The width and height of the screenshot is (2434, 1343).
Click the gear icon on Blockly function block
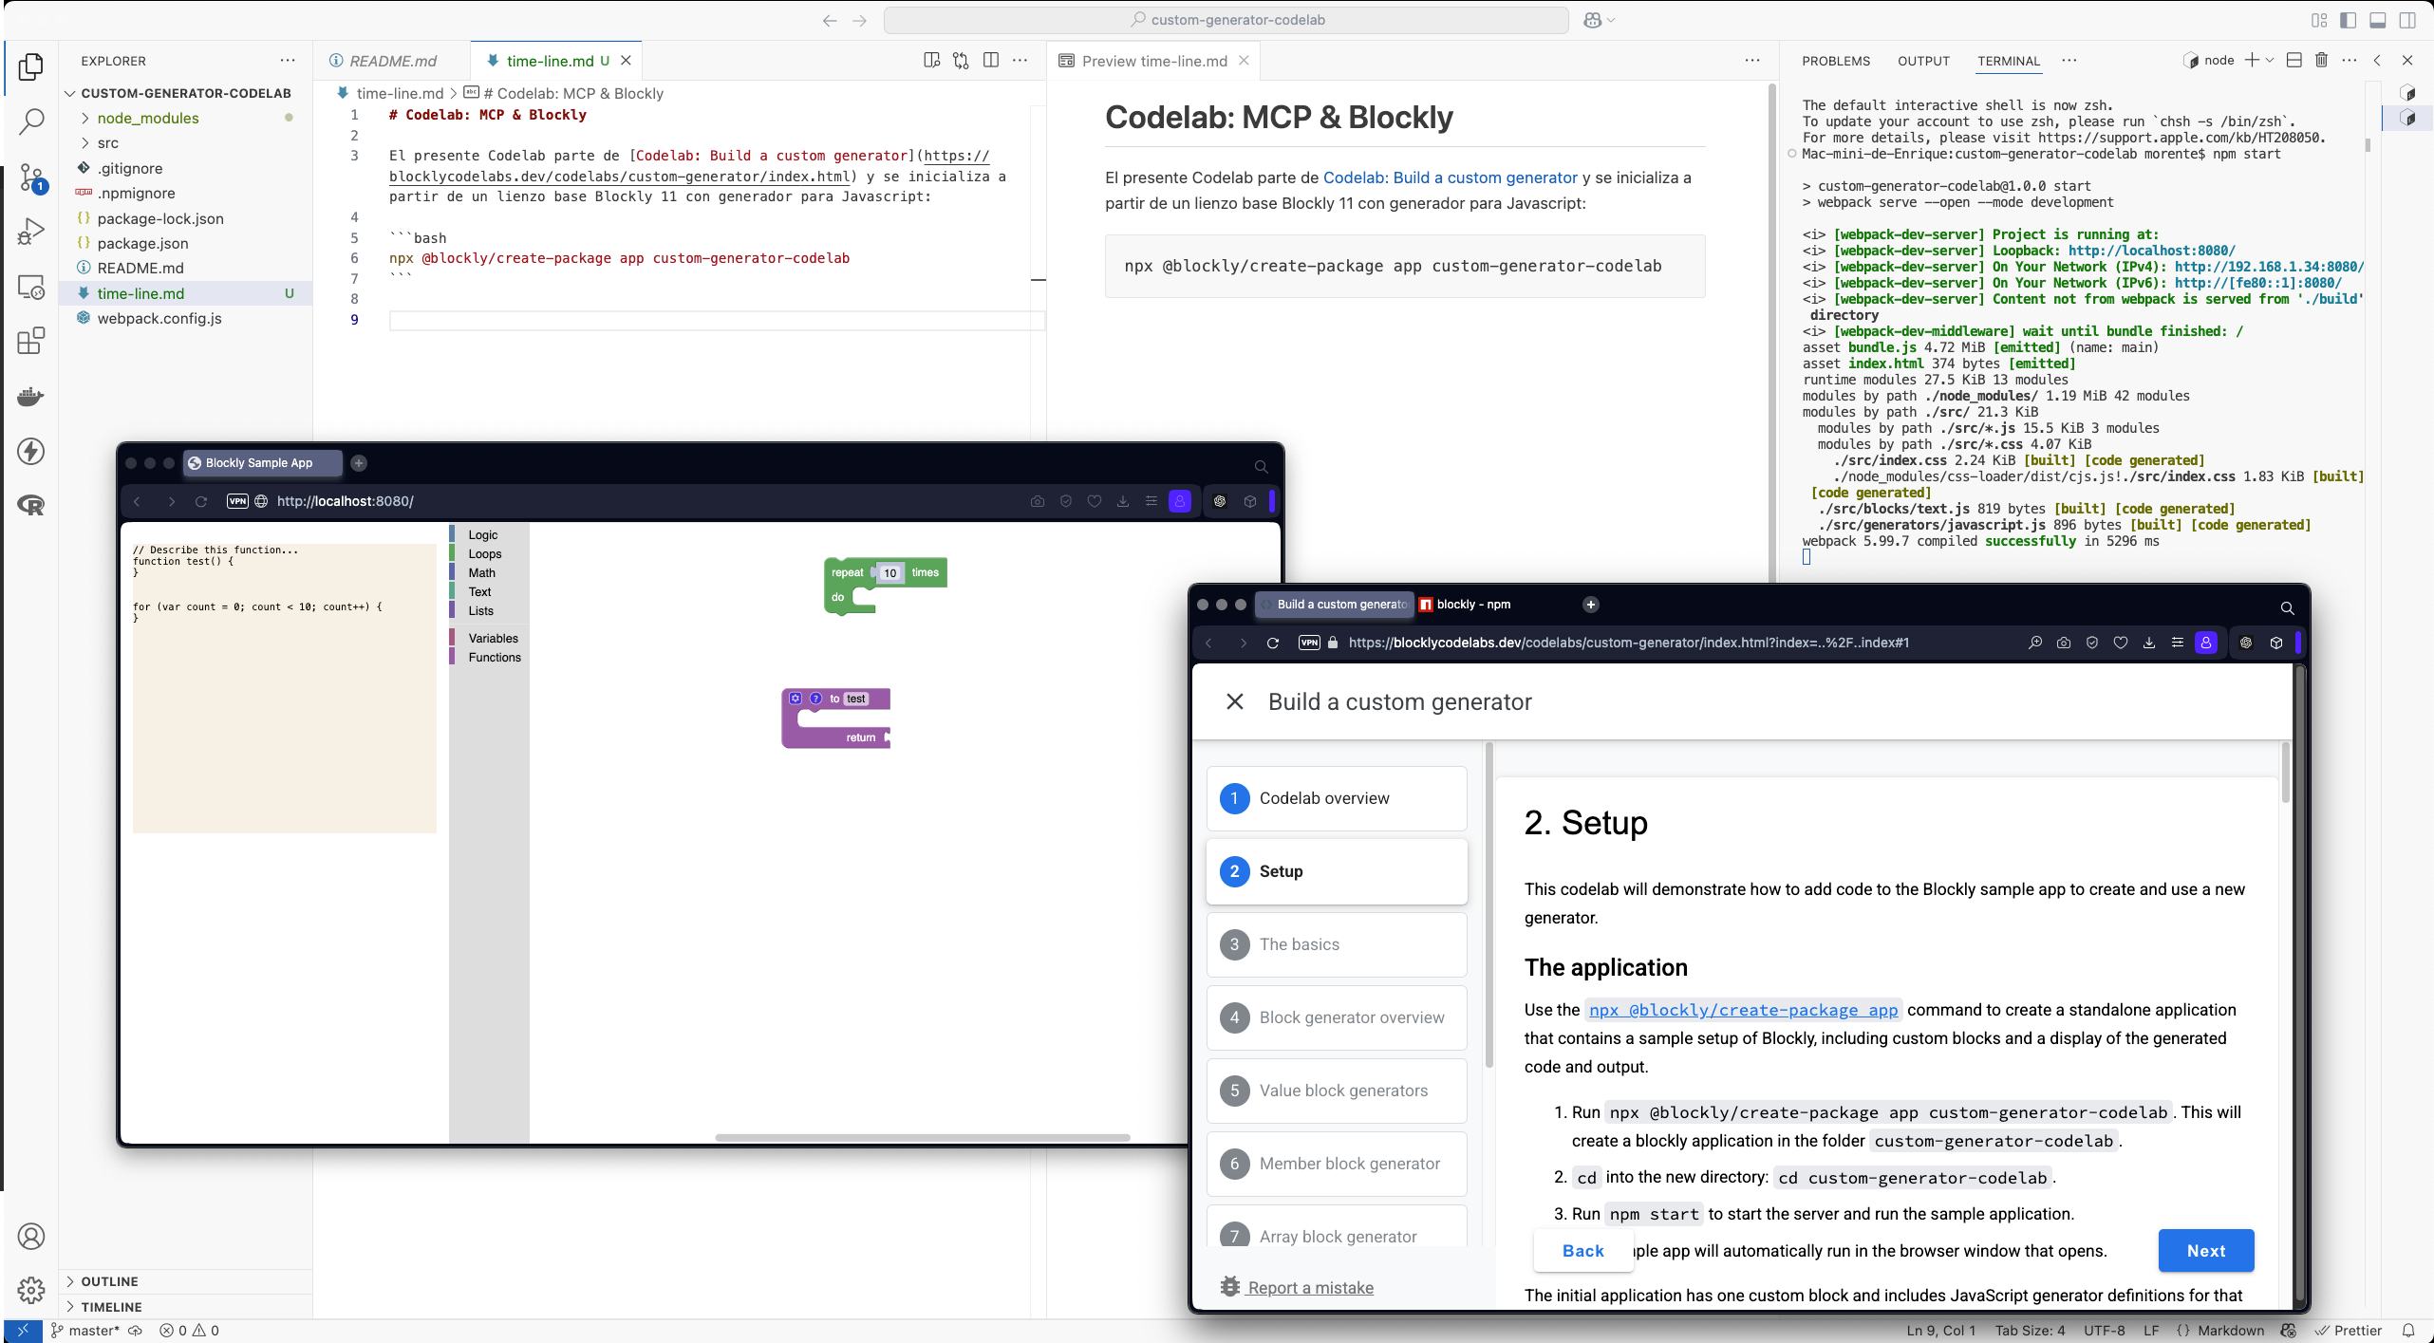click(x=796, y=699)
